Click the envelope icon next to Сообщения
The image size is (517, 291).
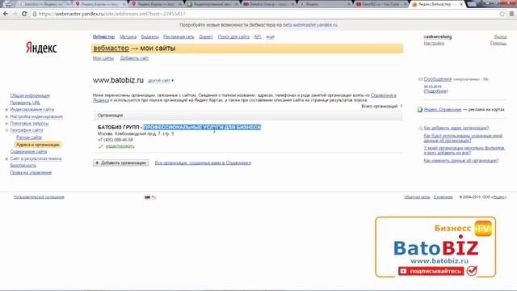[420, 79]
